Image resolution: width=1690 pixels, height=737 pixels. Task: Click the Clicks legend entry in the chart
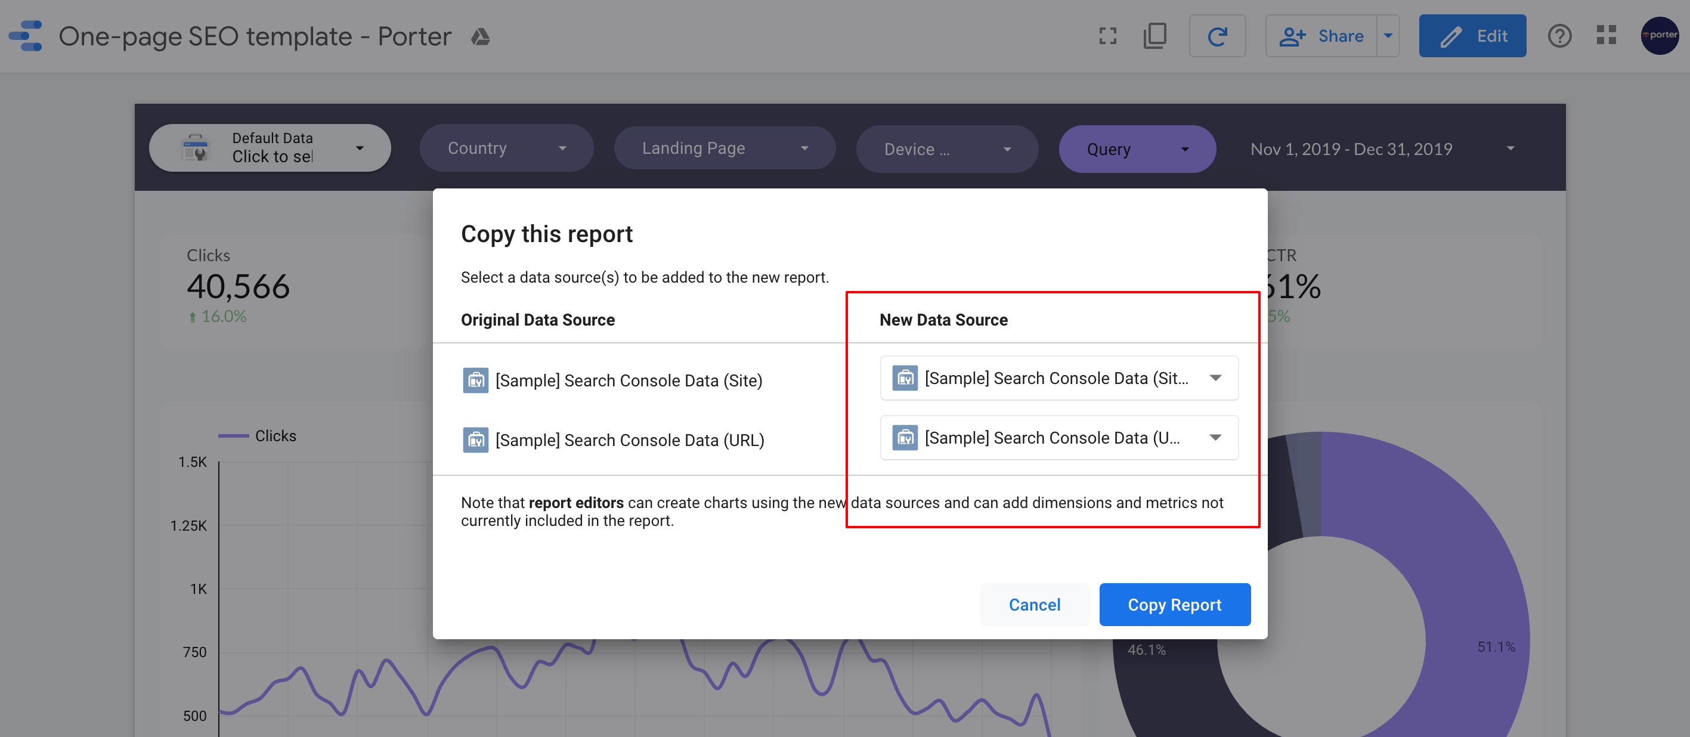click(257, 436)
